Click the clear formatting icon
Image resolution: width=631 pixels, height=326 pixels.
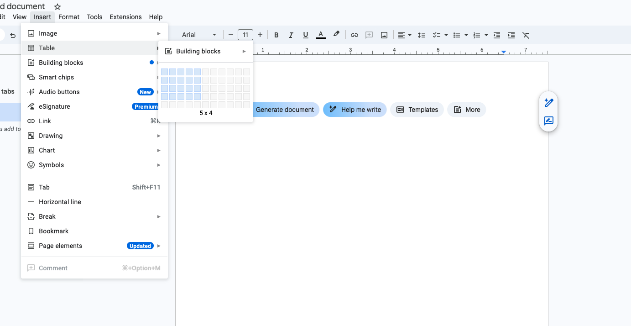(526, 35)
